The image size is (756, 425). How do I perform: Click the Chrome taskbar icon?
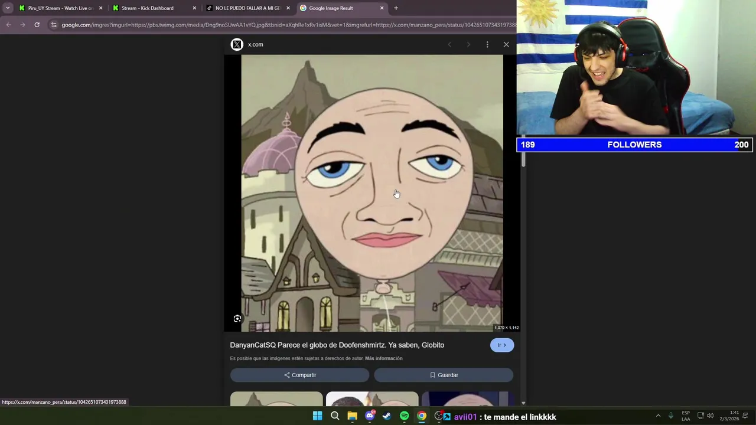click(422, 416)
